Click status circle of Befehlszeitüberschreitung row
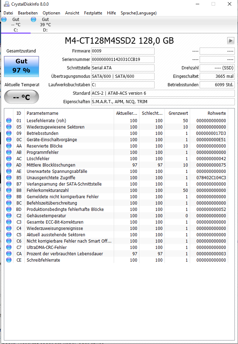The height and width of the screenshot is (344, 238). click(9, 203)
